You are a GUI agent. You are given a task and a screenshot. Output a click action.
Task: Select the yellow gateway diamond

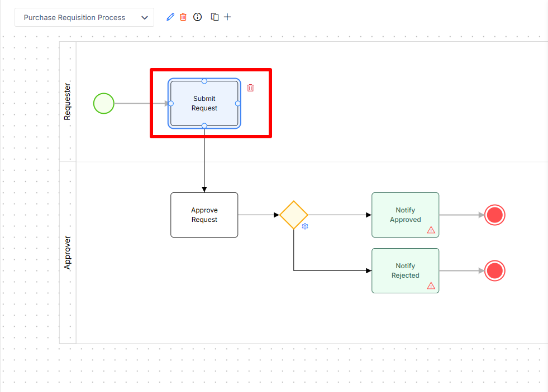click(294, 215)
